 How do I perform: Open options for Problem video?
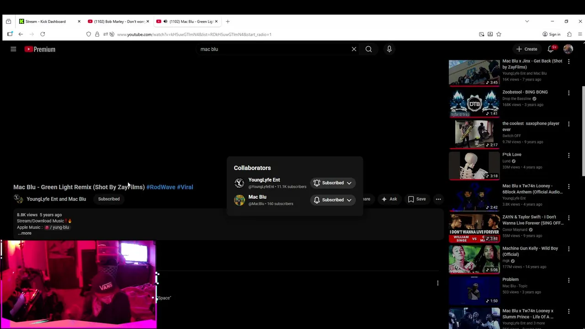pyautogui.click(x=569, y=280)
